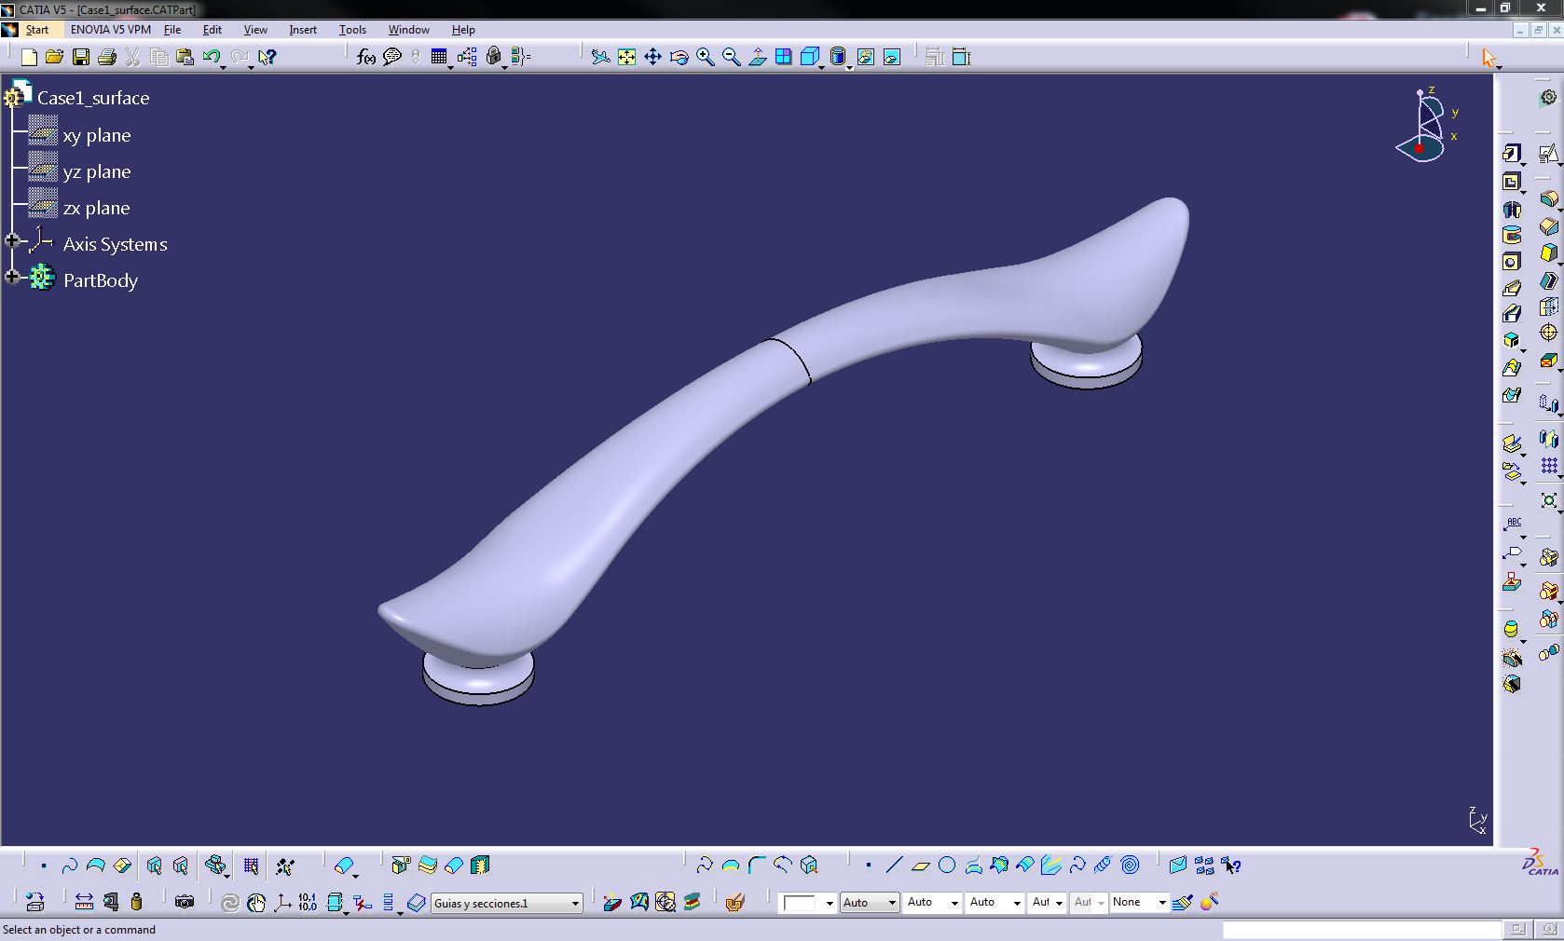Screen dimensions: 1564x941
Task: Activate Fly mode airplane icon
Action: click(x=601, y=58)
